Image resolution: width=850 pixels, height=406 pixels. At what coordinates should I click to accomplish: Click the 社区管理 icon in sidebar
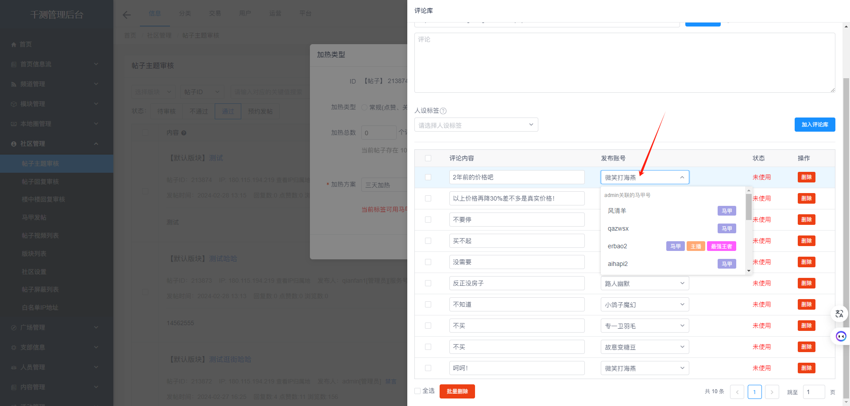pos(14,144)
